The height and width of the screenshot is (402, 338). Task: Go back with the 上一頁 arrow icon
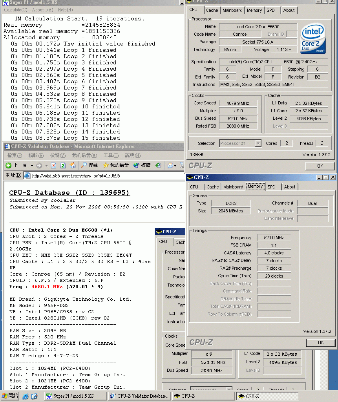pyautogui.click(x=9, y=166)
